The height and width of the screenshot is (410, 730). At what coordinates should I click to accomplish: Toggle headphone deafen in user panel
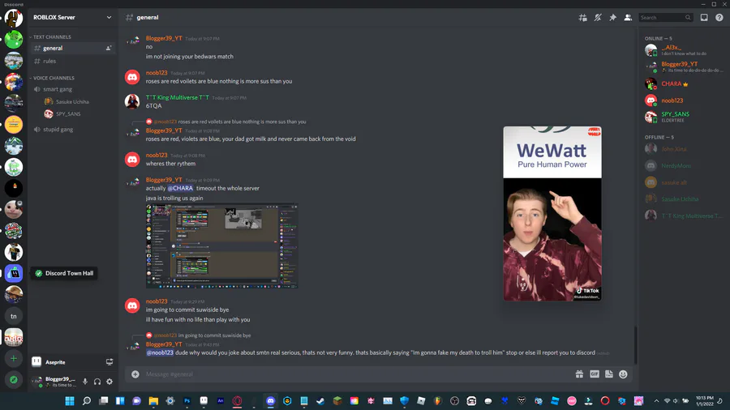tap(97, 382)
